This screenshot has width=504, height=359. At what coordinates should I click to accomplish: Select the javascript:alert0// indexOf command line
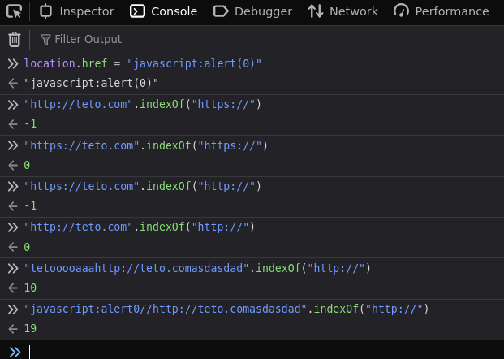point(226,309)
